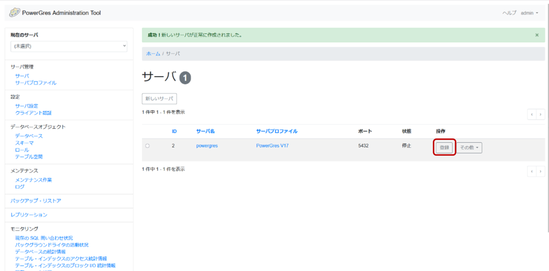The width and height of the screenshot is (549, 271).
Task: Open the admin user dropdown
Action: [529, 13]
